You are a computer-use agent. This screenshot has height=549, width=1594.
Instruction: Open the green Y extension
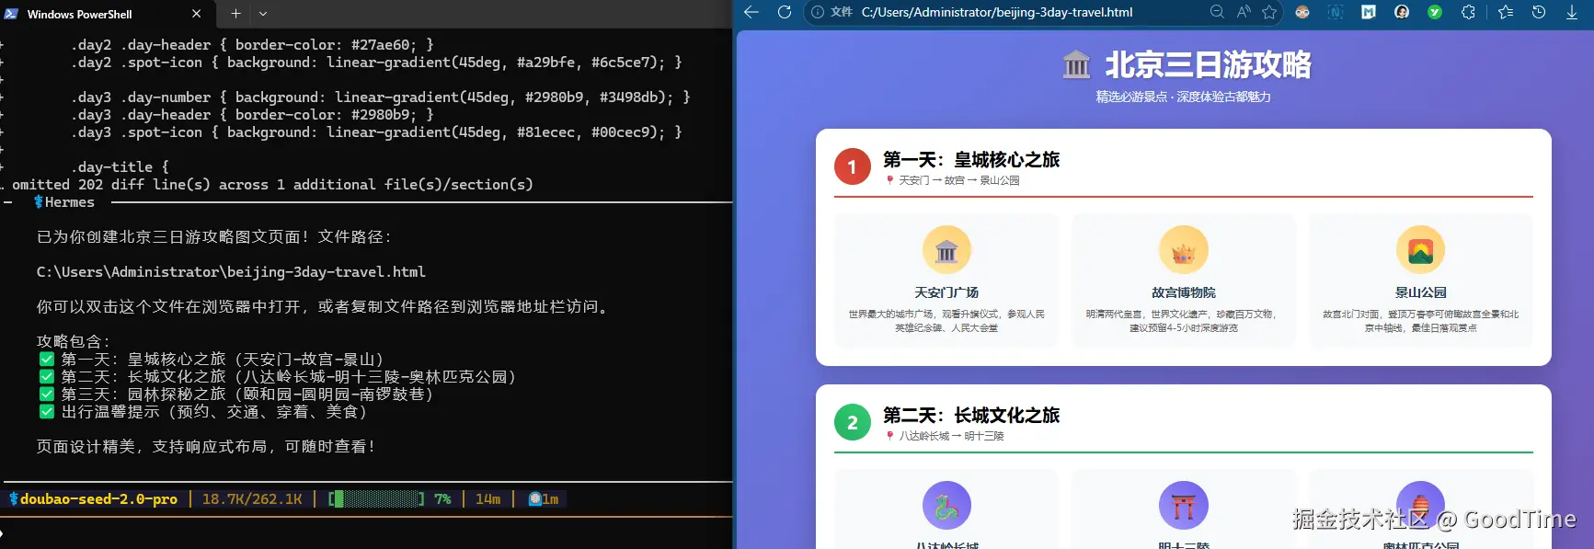(1435, 12)
